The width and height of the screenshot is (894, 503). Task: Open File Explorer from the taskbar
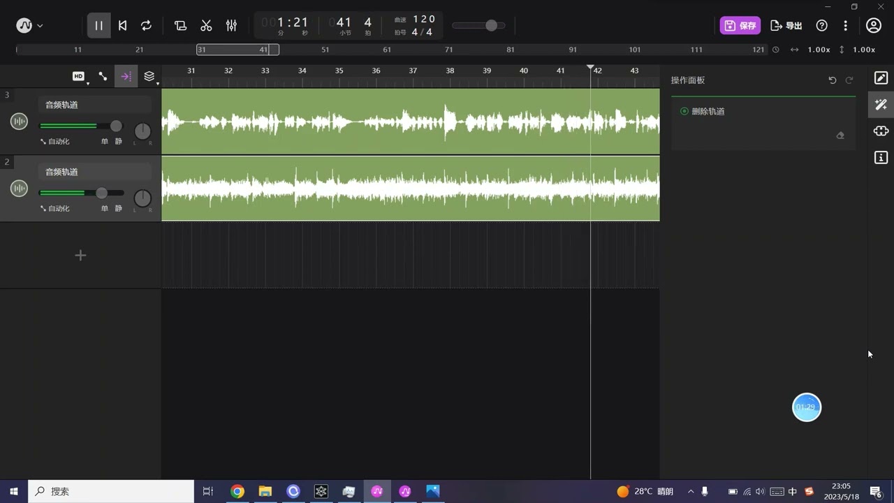pyautogui.click(x=265, y=492)
